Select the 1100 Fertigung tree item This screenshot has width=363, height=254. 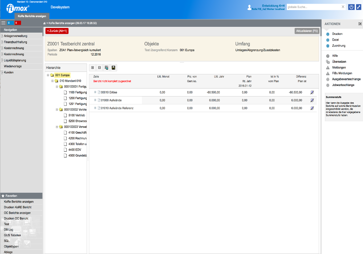pos(78,92)
